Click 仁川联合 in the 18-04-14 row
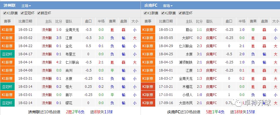Viewport: 280px width, 115px height. click(72, 62)
